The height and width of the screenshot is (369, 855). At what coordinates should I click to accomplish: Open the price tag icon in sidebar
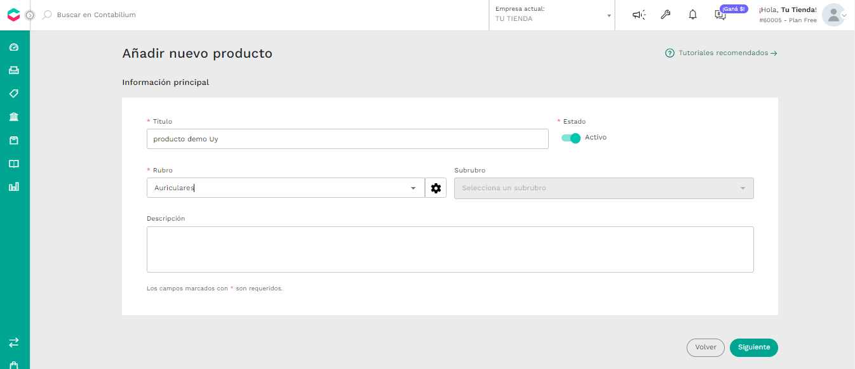[x=14, y=93]
